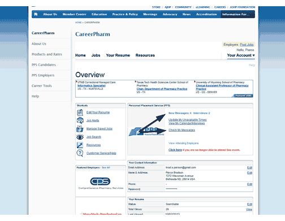285x221 pixels.
Task: Select Help in the left sidebar
Action: pos(35,96)
